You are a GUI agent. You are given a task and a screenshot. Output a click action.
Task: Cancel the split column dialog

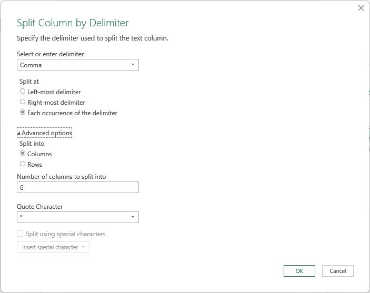[x=338, y=271]
